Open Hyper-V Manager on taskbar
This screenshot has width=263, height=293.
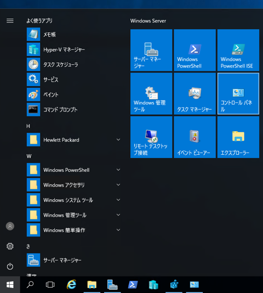pos(153,285)
